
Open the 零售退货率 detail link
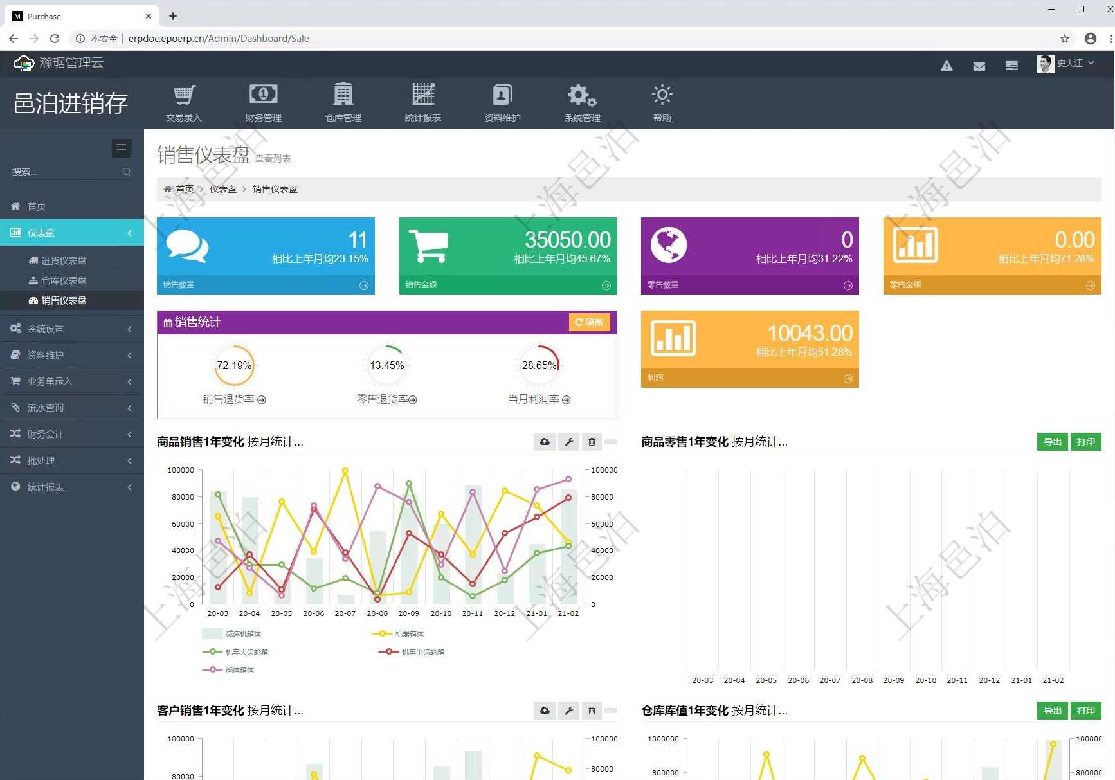tap(387, 399)
